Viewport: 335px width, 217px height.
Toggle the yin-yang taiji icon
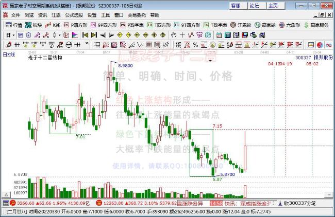click(x=320, y=45)
